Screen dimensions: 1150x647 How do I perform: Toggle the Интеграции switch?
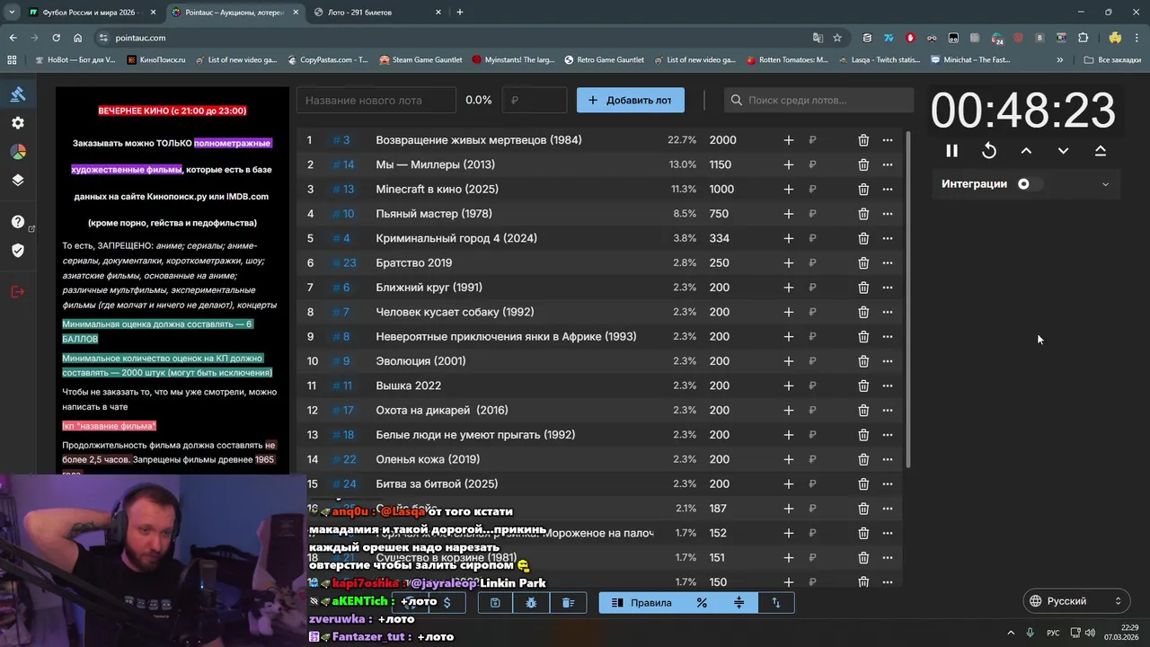click(x=1029, y=184)
